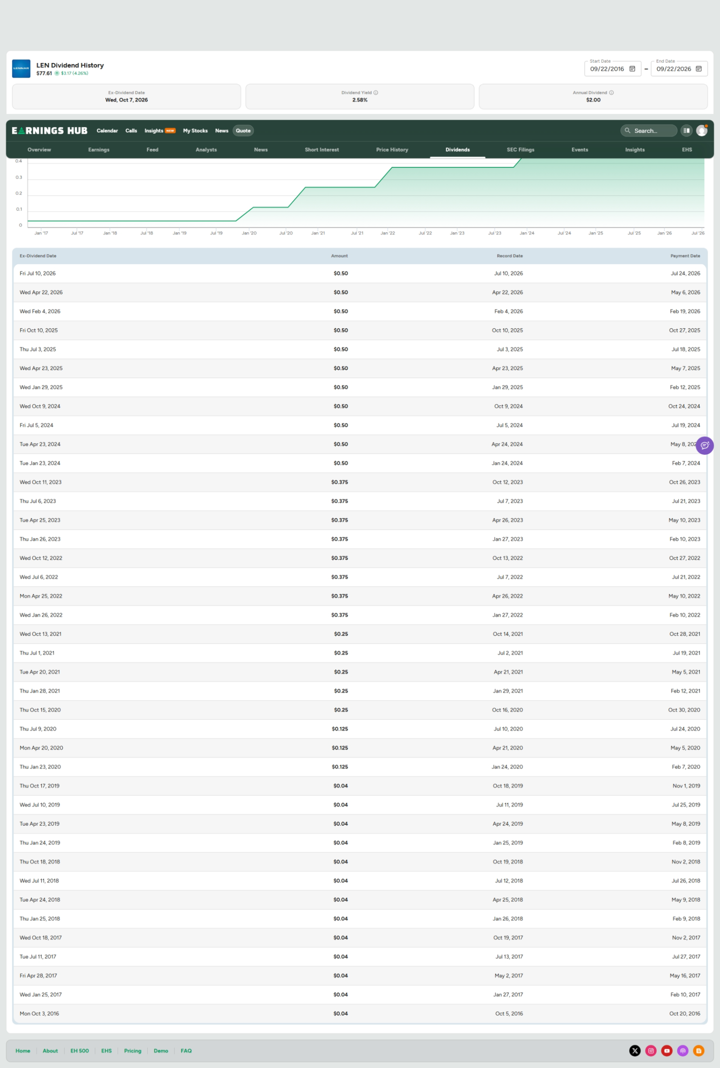Viewport: 720px width, 1068px height.
Task: Click the Start Date input field
Action: 612,69
